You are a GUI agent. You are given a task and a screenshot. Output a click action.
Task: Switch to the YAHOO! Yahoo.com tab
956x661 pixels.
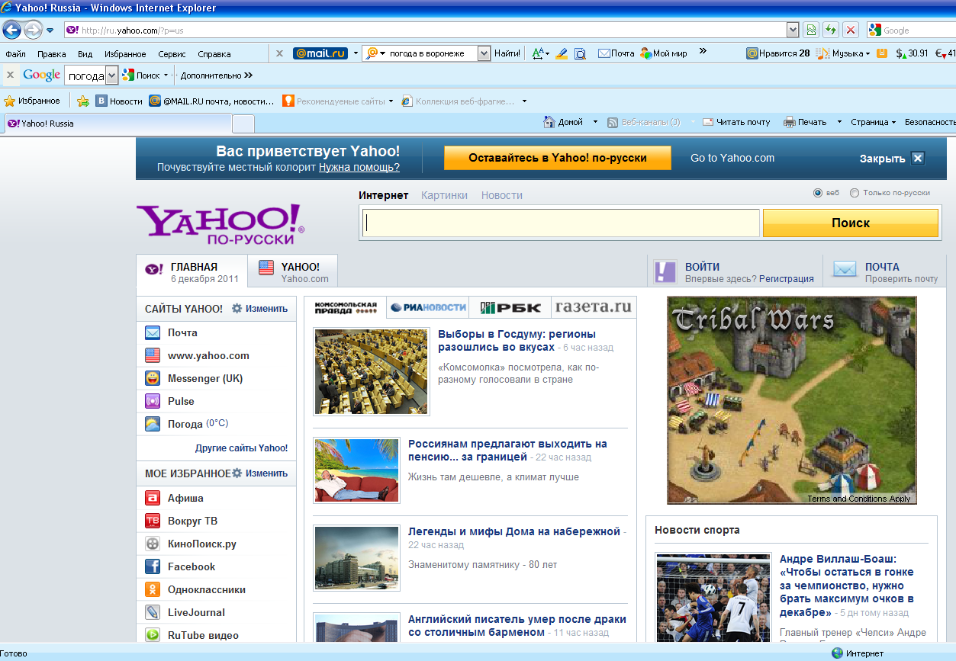coord(293,272)
